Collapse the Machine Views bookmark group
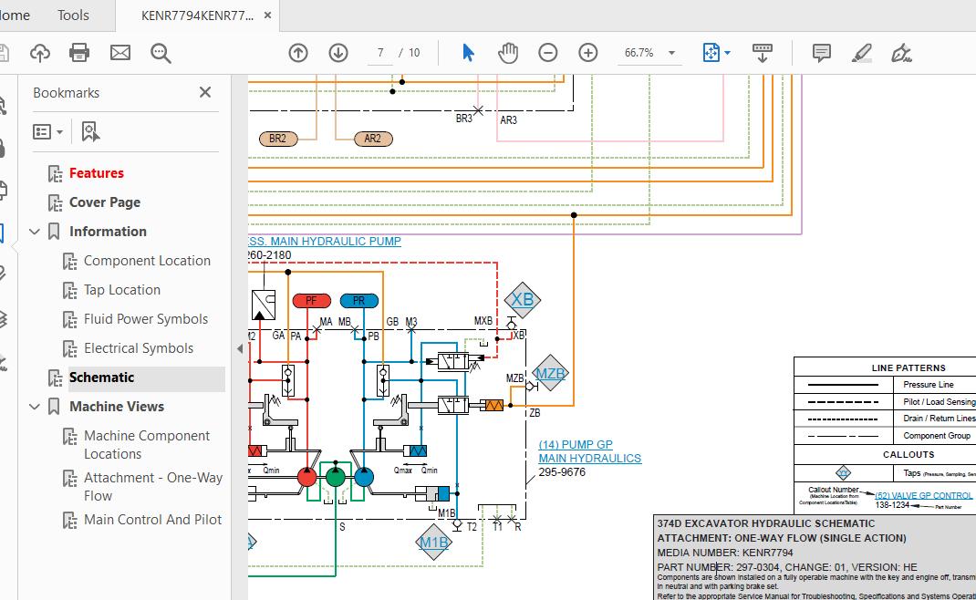 pos(36,407)
